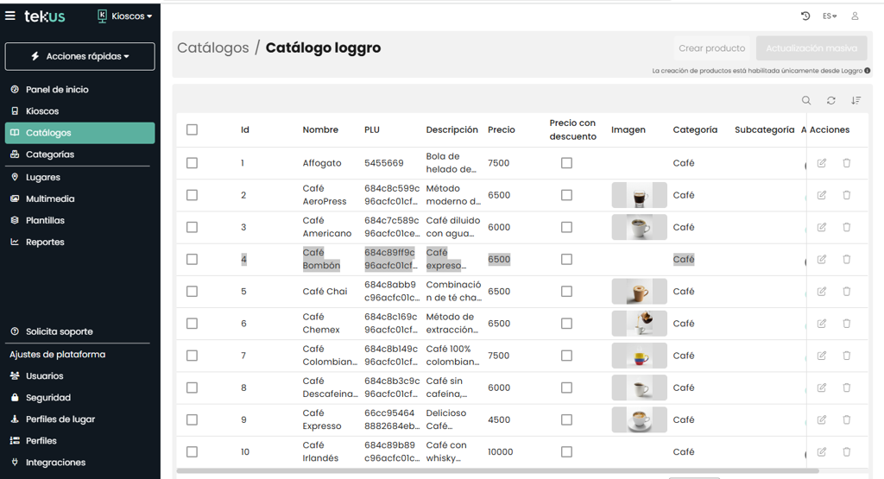This screenshot has height=479, width=884.
Task: Click the Café Colombiano product image thumbnail
Action: (639, 356)
